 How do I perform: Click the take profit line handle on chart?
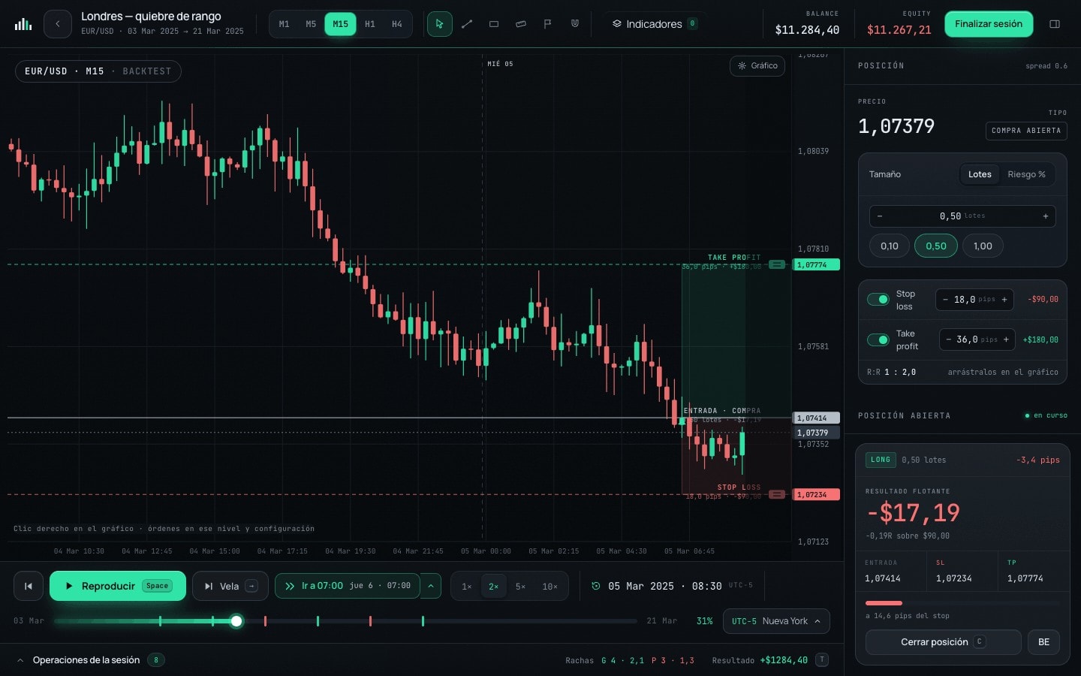777,264
